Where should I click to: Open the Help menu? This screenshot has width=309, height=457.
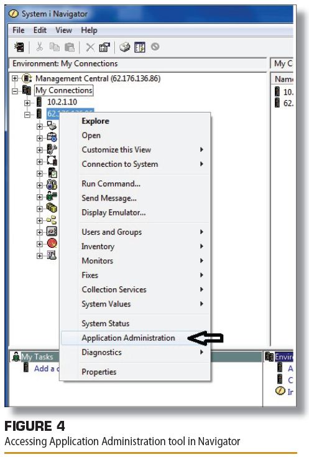tap(89, 30)
